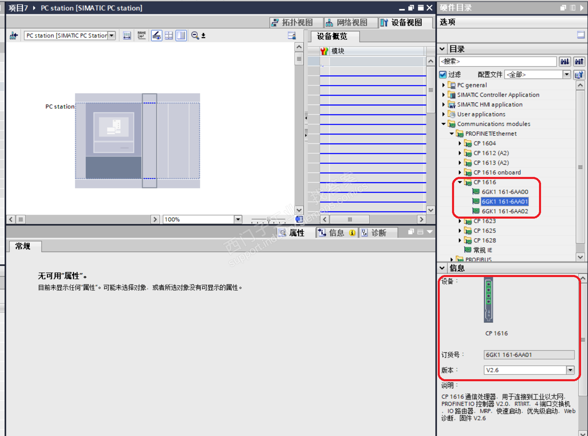588x436 pixels.
Task: Select the 常规 IE catalog item
Action: coord(483,250)
